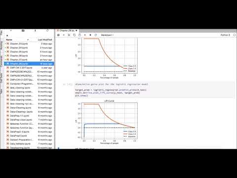Click the "a year ago" modified date
This screenshot has height=178, width=237.
click(47, 68)
